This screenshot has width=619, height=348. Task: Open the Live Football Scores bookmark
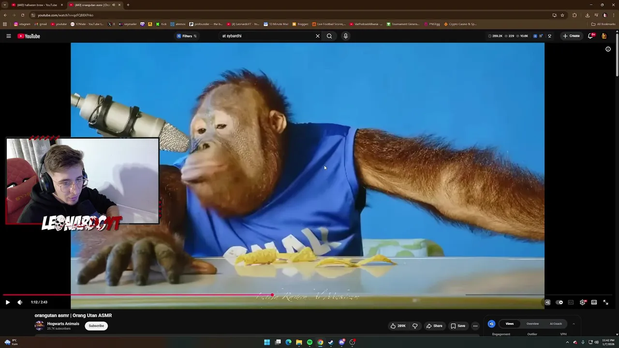(x=329, y=24)
